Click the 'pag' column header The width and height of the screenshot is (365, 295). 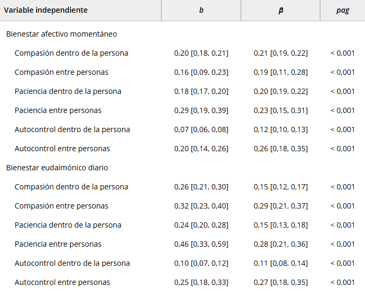pyautogui.click(x=342, y=10)
